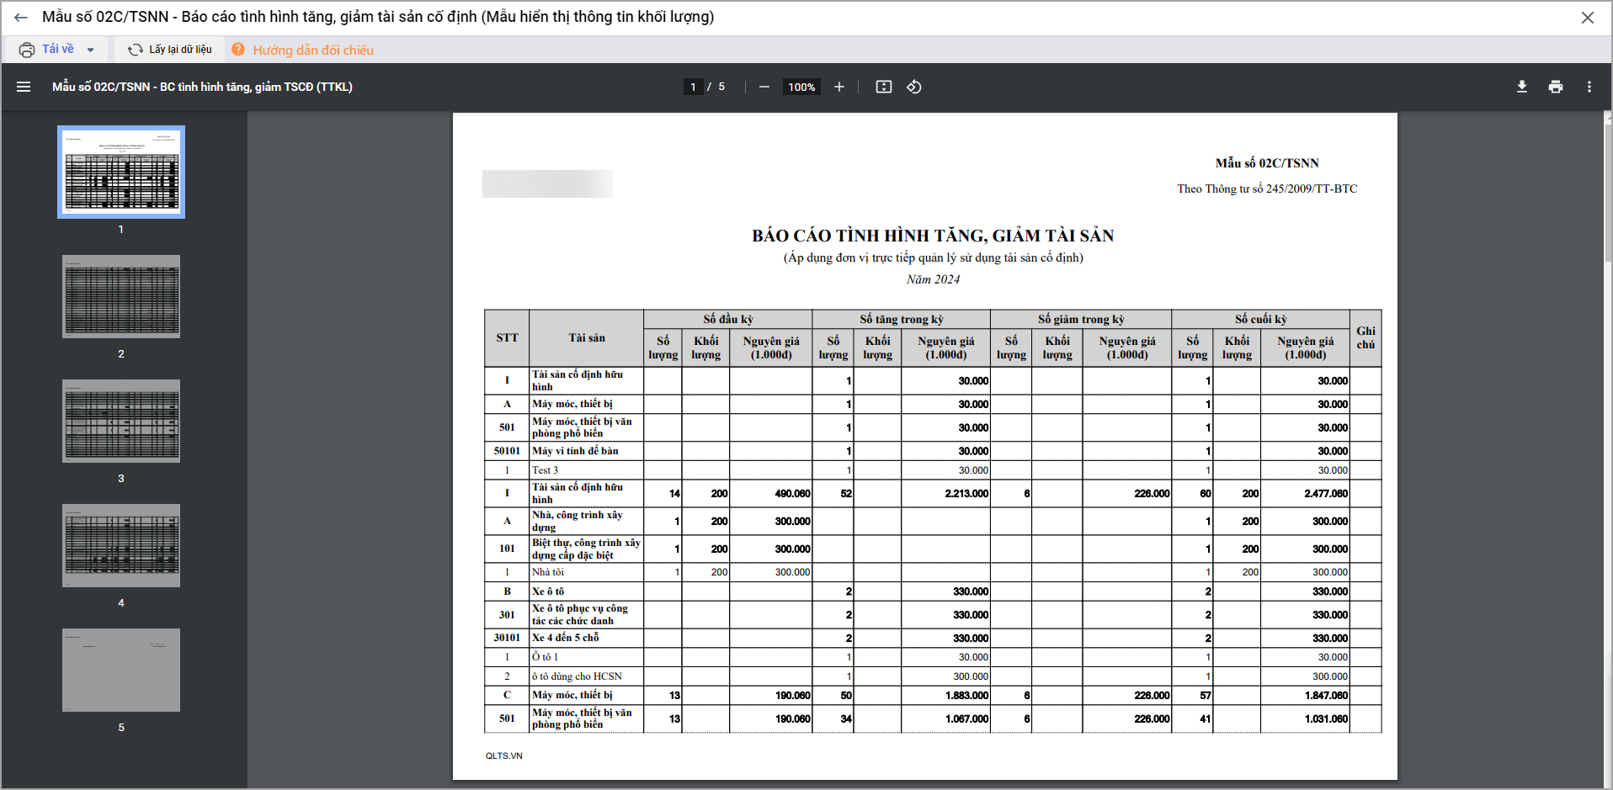Go to page 4 thumbnail
1613x790 pixels.
(121, 545)
